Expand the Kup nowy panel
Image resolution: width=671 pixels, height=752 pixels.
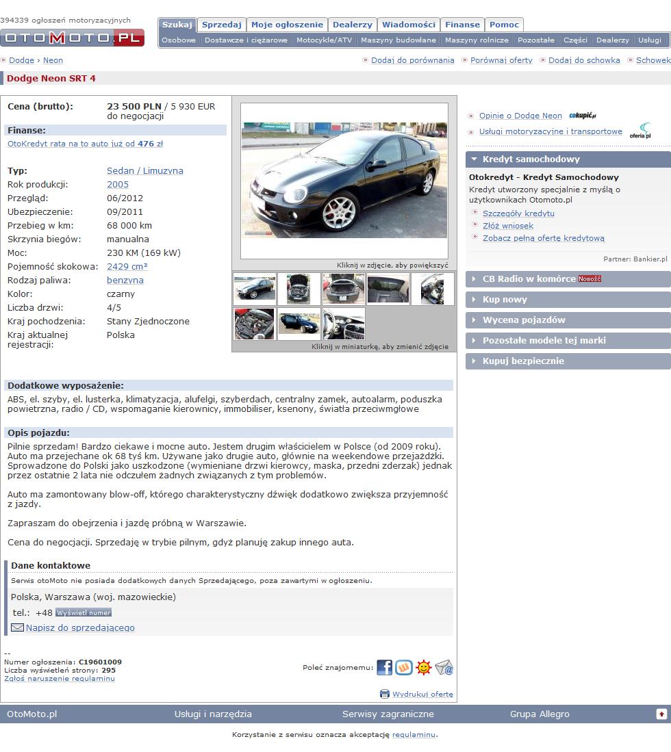[x=568, y=299]
